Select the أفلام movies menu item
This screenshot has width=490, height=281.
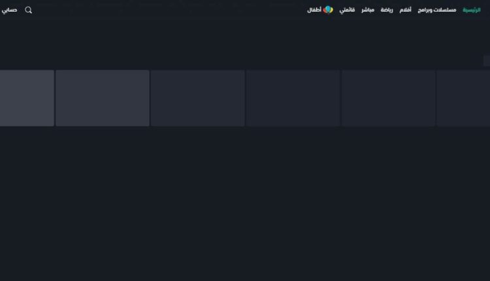point(405,10)
